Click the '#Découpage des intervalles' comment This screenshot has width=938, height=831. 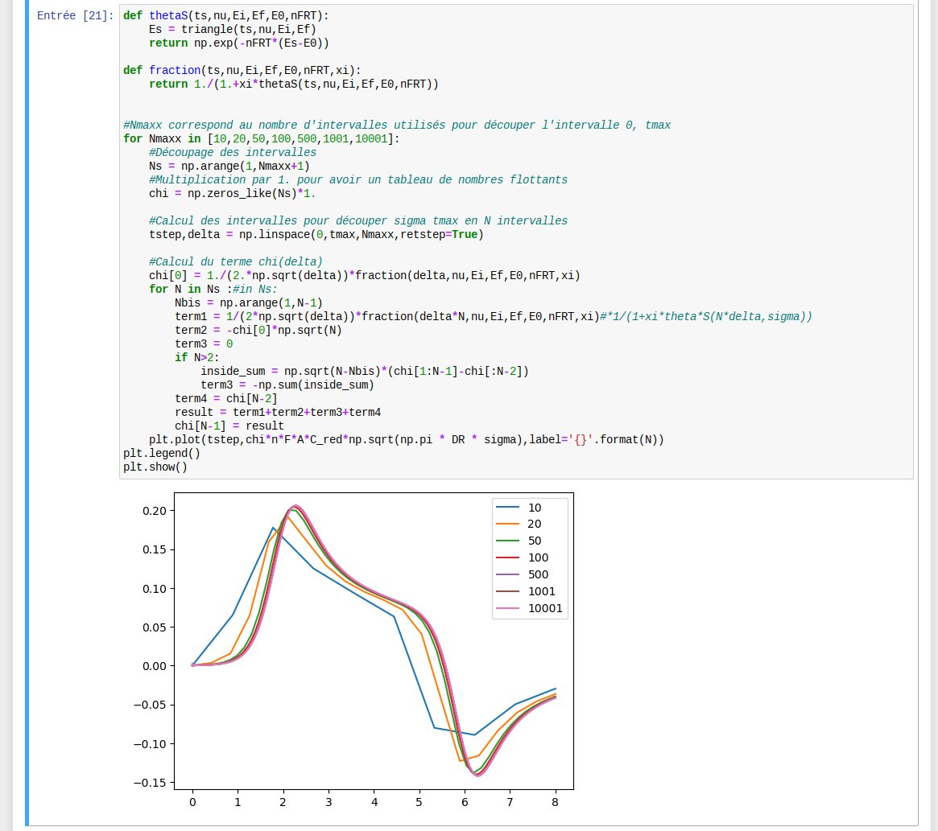click(x=232, y=153)
